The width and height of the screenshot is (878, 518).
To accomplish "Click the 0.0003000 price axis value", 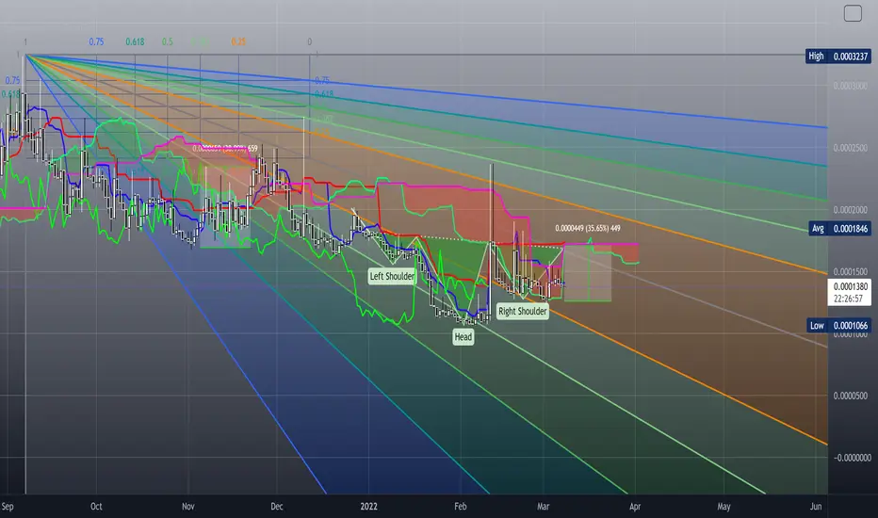I will pos(851,86).
